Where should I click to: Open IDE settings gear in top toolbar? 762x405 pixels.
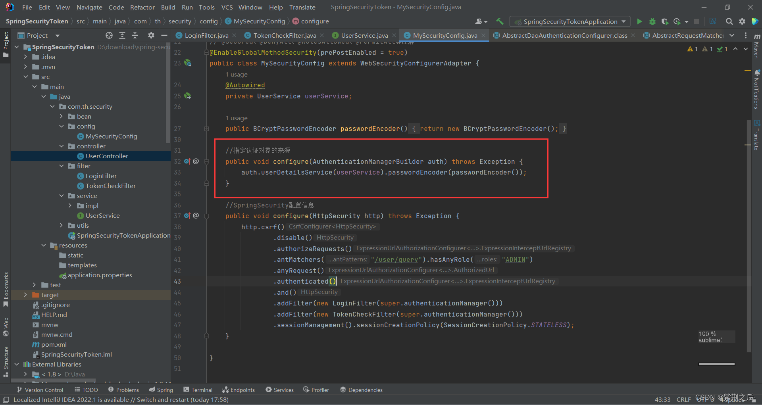tap(742, 21)
